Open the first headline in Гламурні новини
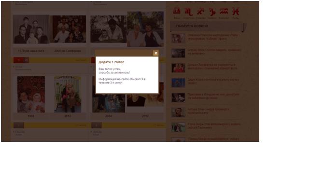309x193 pixels. click(x=213, y=37)
